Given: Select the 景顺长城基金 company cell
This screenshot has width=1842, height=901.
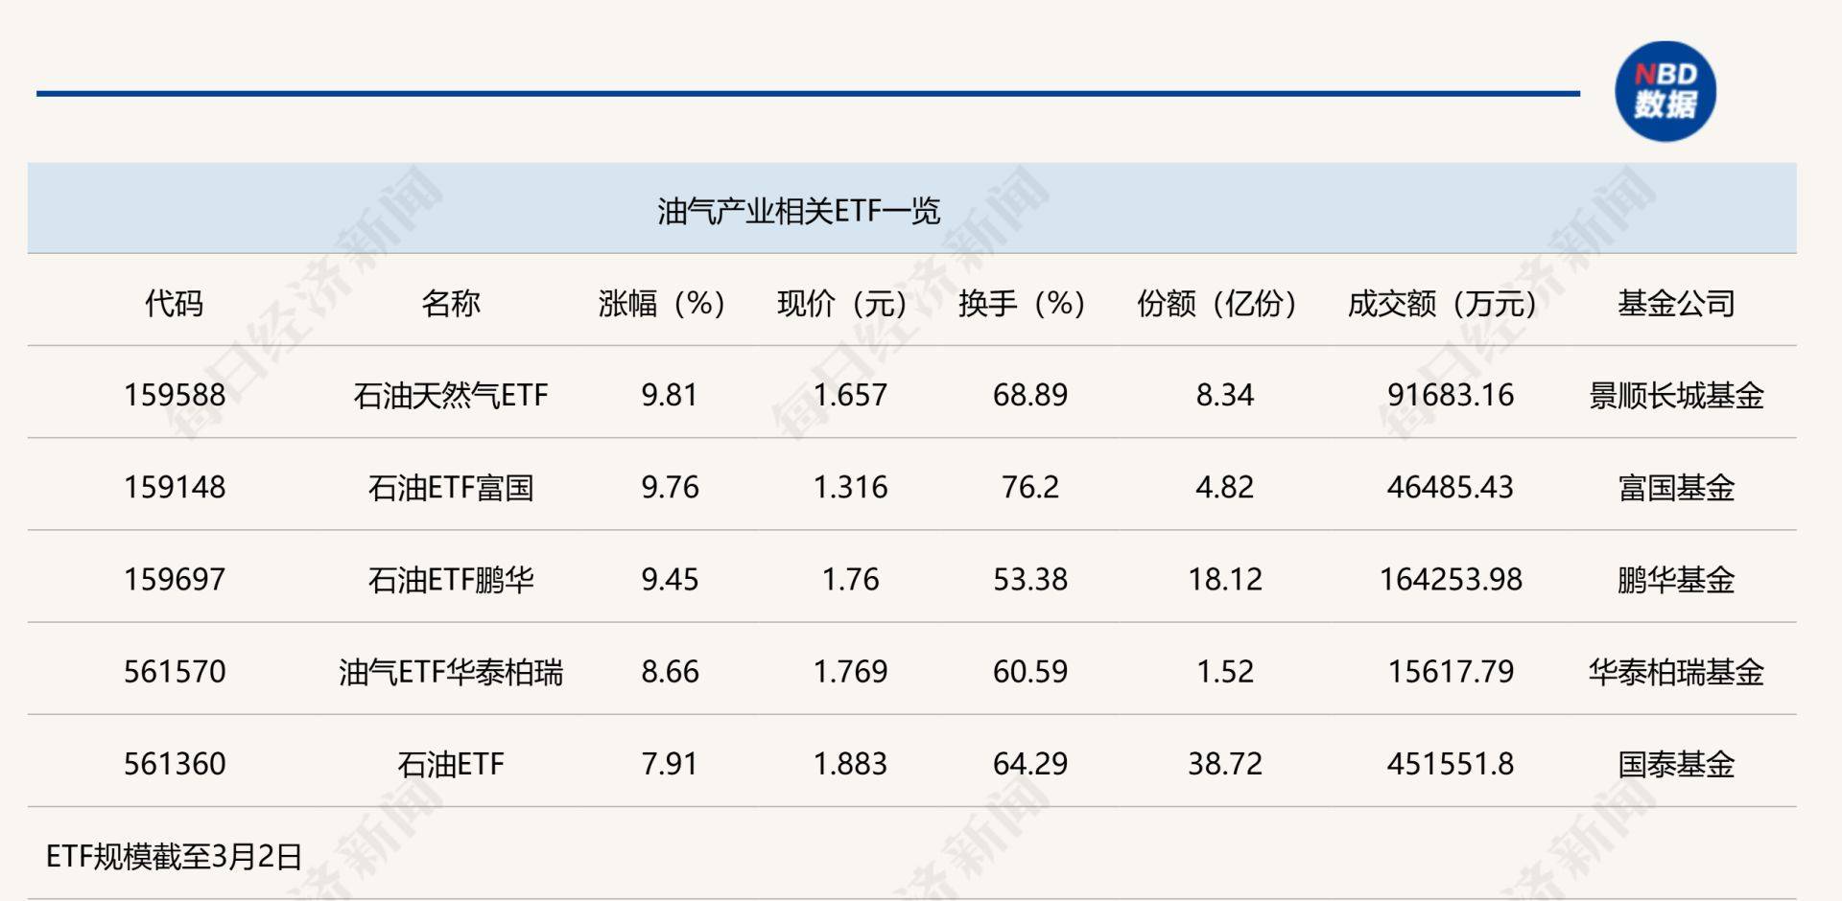Looking at the screenshot, I should point(1676,395).
